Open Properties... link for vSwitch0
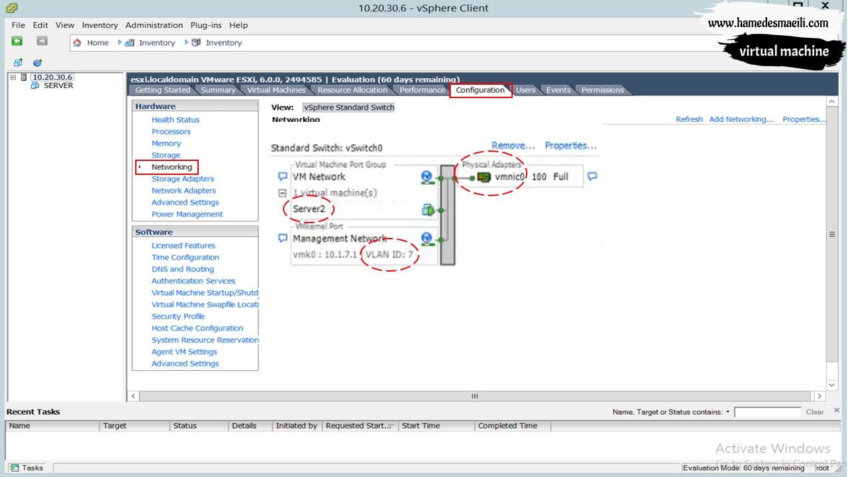Viewport: 848px width, 477px height. (571, 146)
